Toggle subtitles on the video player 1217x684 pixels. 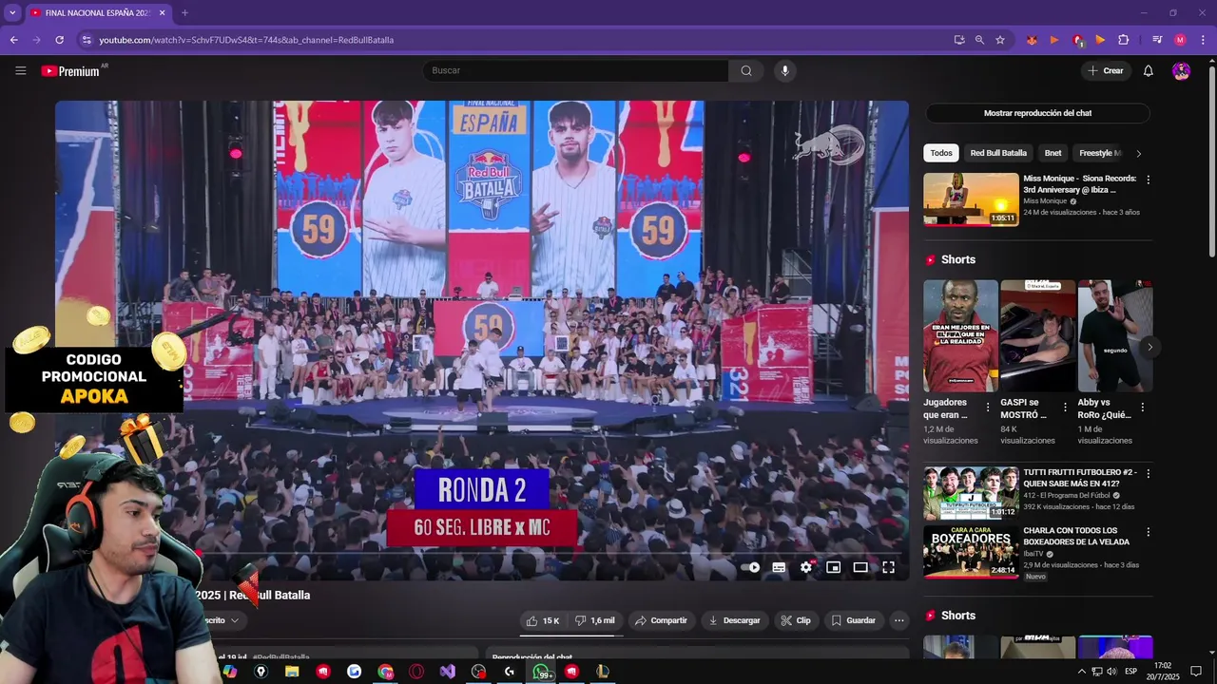(779, 567)
